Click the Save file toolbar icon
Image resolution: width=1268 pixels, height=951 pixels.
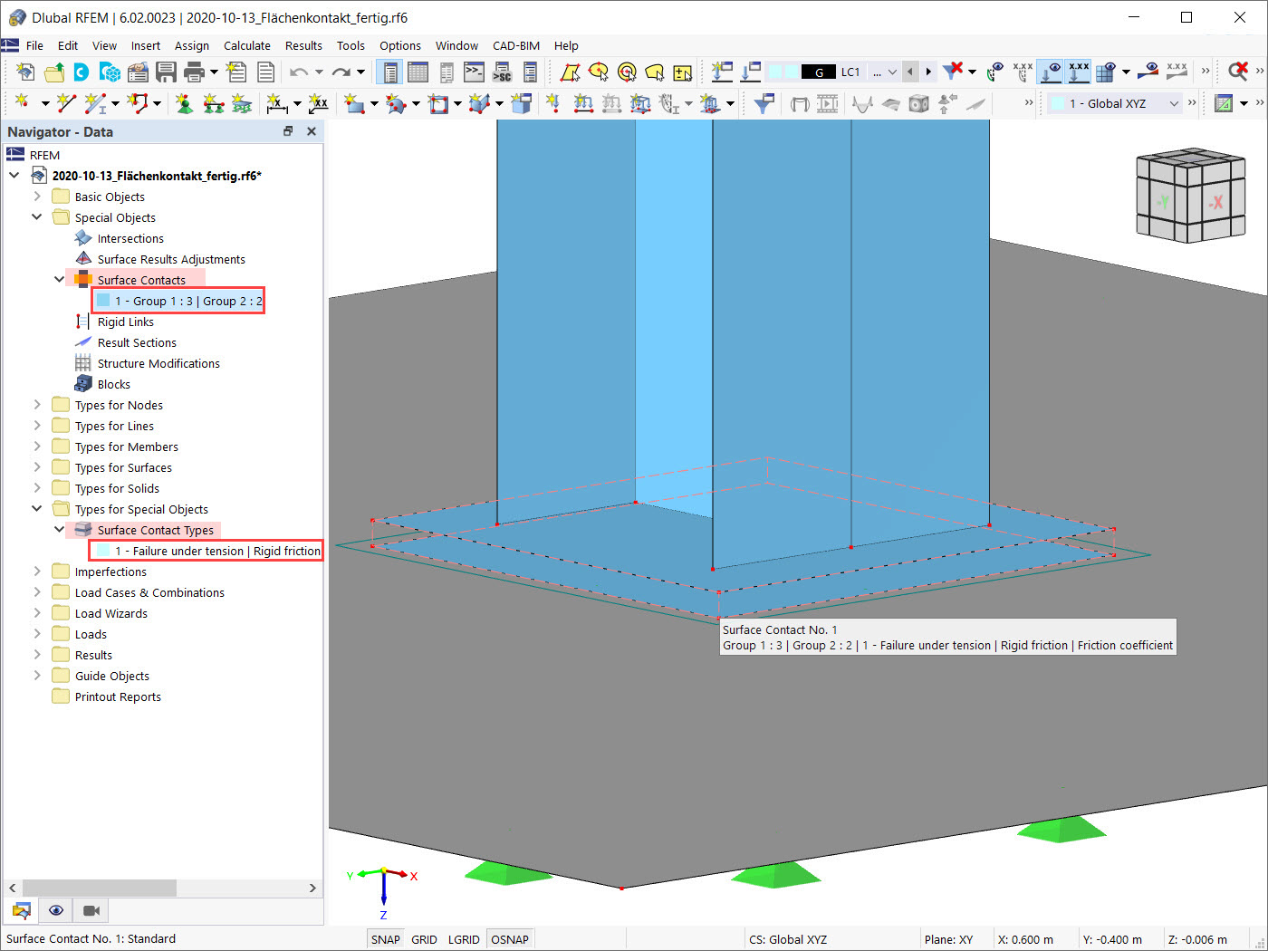[x=166, y=72]
